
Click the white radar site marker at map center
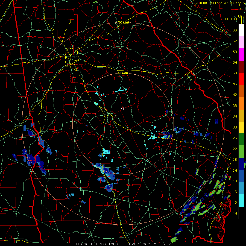tap(123, 108)
